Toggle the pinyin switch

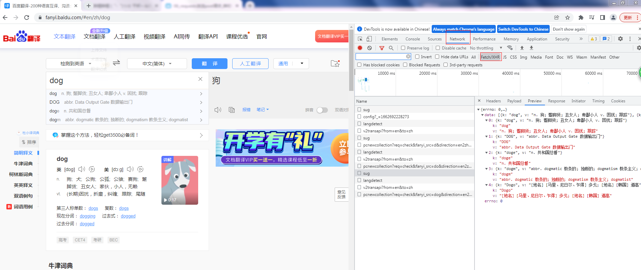click(x=322, y=110)
